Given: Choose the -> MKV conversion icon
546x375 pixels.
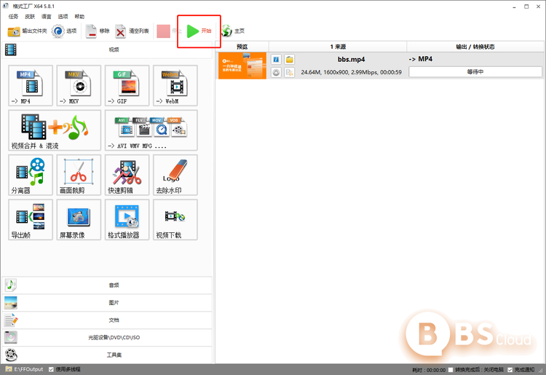Looking at the screenshot, I should pos(79,85).
